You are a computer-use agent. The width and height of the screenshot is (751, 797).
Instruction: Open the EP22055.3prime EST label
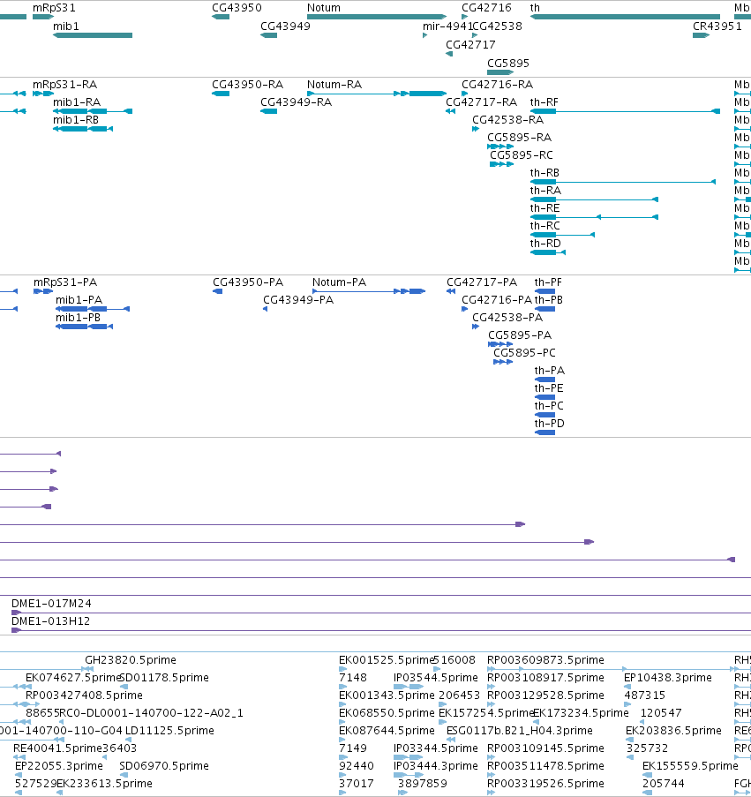point(59,766)
